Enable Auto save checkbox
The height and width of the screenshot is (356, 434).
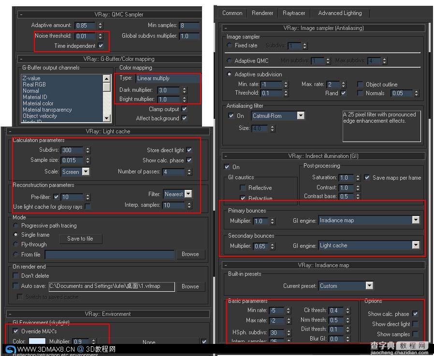tap(16, 286)
